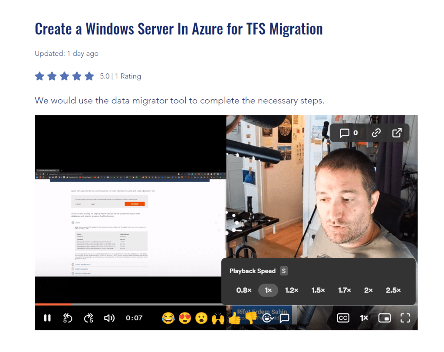This screenshot has height=352, width=444.
Task: Select the 1× playback speed
Action: (268, 290)
